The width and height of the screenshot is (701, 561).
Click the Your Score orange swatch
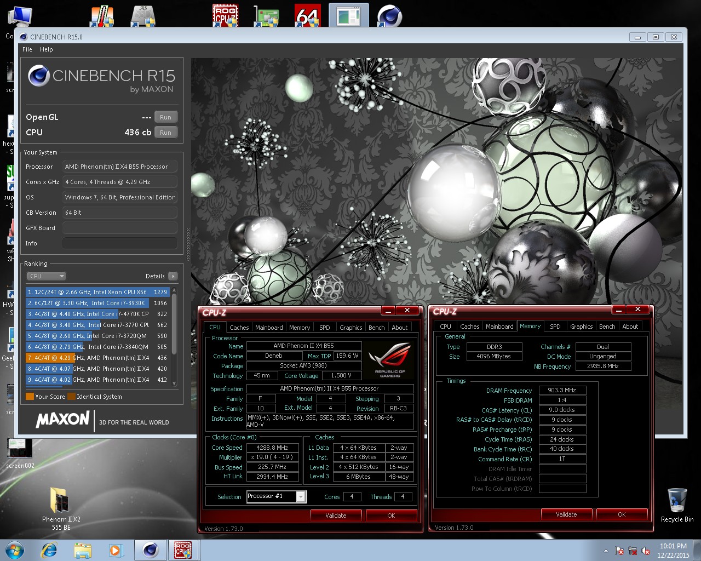(30, 397)
